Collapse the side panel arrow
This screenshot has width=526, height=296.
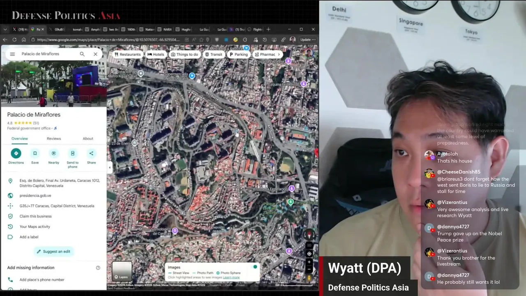(109, 167)
